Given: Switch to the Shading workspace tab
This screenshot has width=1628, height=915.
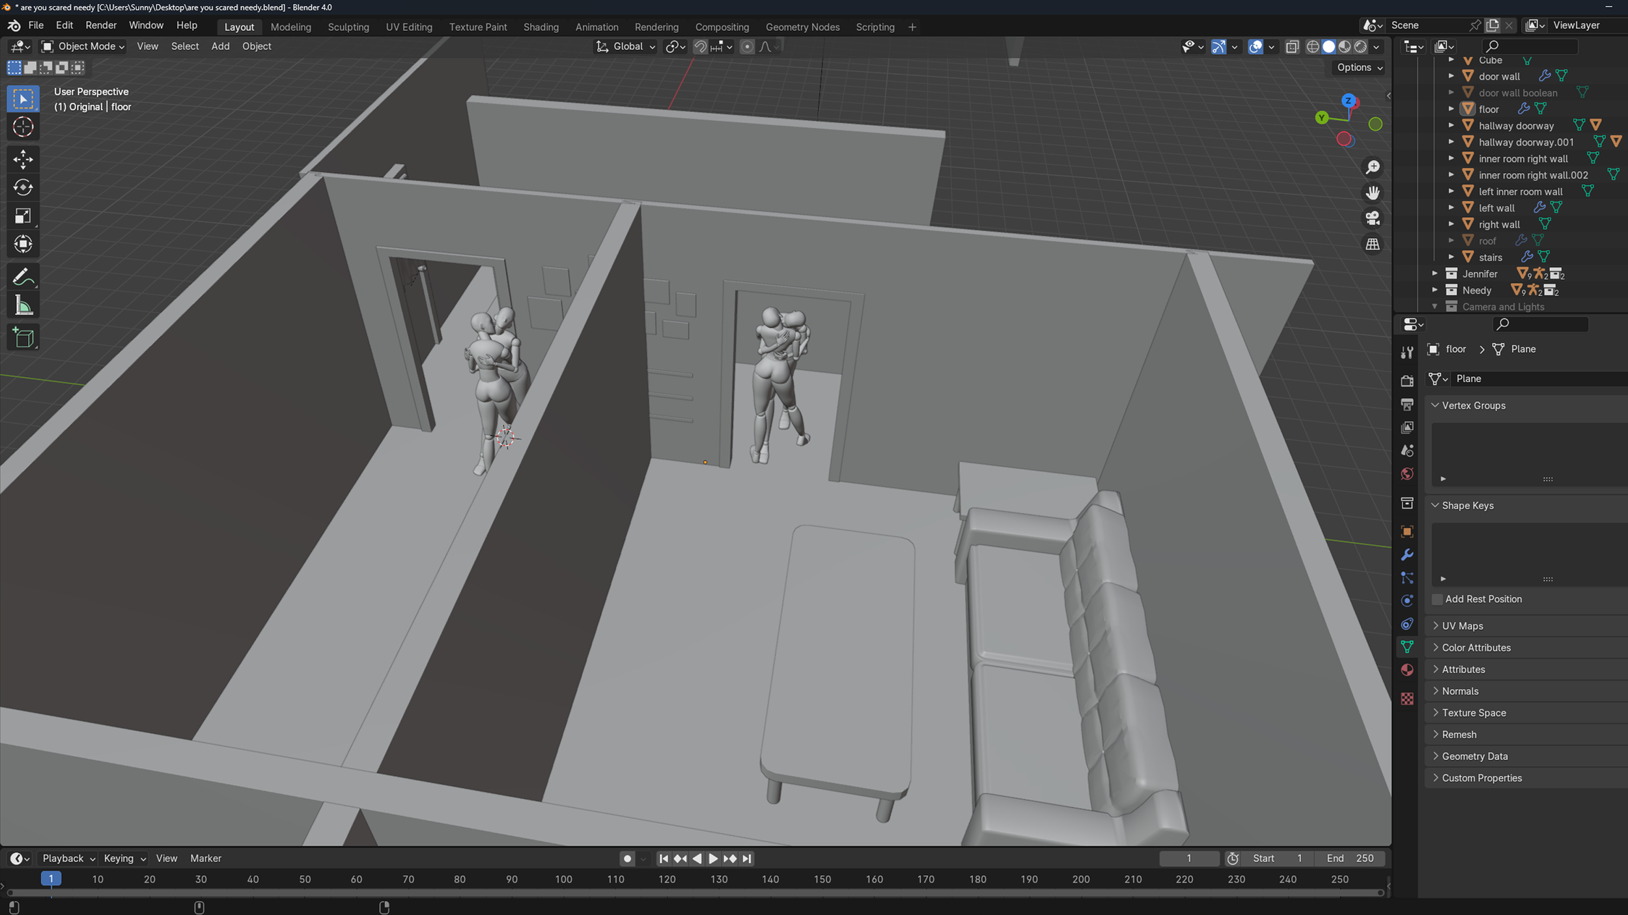Looking at the screenshot, I should [x=541, y=27].
